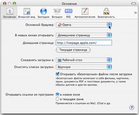This screenshot has width=139, height=115.
Task: Click the gray minimize window button
Action: [x=10, y=4]
